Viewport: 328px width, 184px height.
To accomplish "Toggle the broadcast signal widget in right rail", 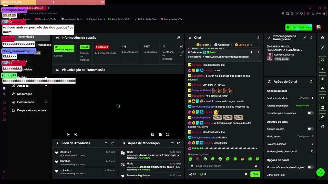I will (322, 98).
